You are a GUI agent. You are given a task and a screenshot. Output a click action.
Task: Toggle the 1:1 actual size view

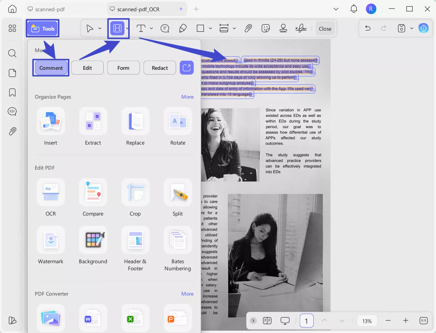(x=423, y=321)
